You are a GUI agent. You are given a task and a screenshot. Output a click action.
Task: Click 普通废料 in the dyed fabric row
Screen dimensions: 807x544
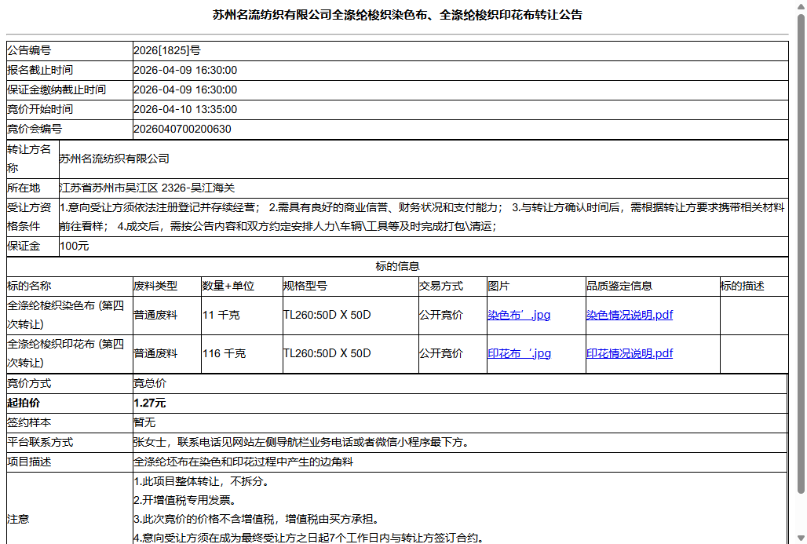[155, 315]
